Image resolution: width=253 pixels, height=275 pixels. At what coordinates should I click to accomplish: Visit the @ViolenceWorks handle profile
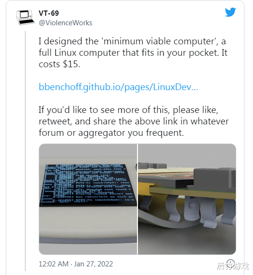click(65, 23)
